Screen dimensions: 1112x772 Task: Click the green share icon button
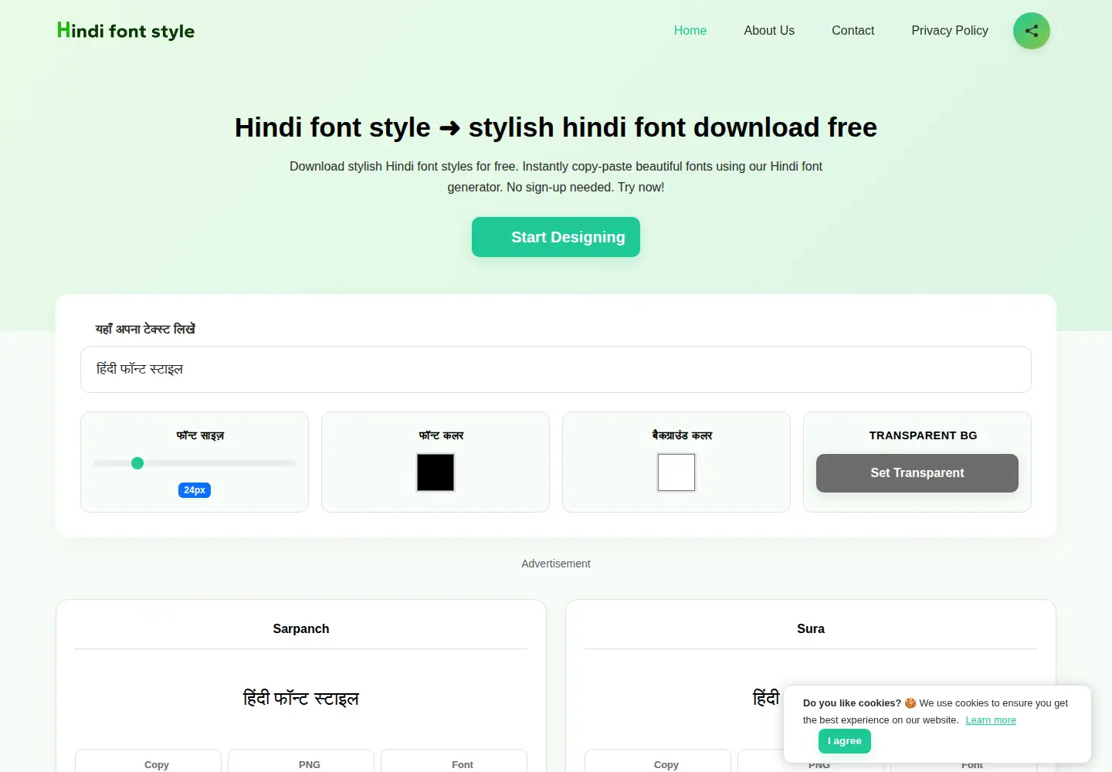click(x=1031, y=31)
